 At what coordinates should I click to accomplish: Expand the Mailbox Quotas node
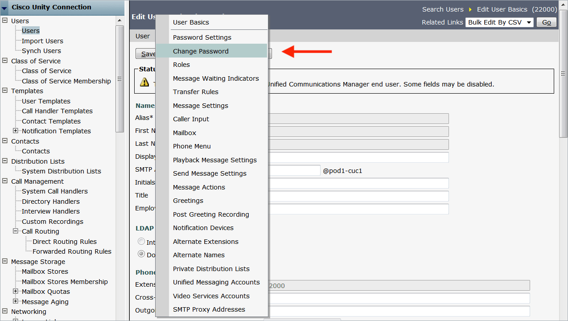point(16,291)
